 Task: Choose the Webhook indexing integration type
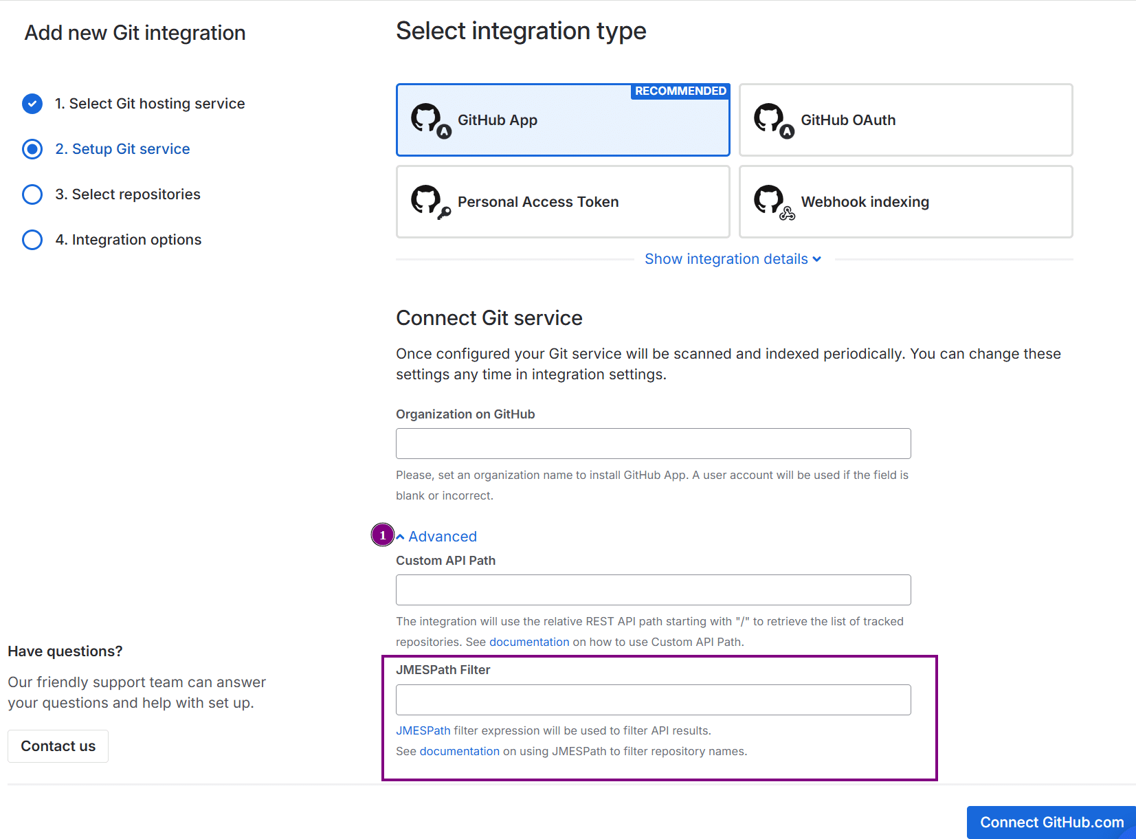(x=905, y=202)
